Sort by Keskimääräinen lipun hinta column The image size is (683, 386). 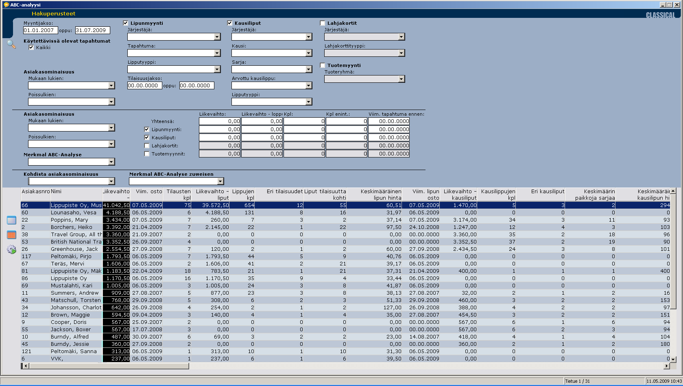[x=375, y=194]
